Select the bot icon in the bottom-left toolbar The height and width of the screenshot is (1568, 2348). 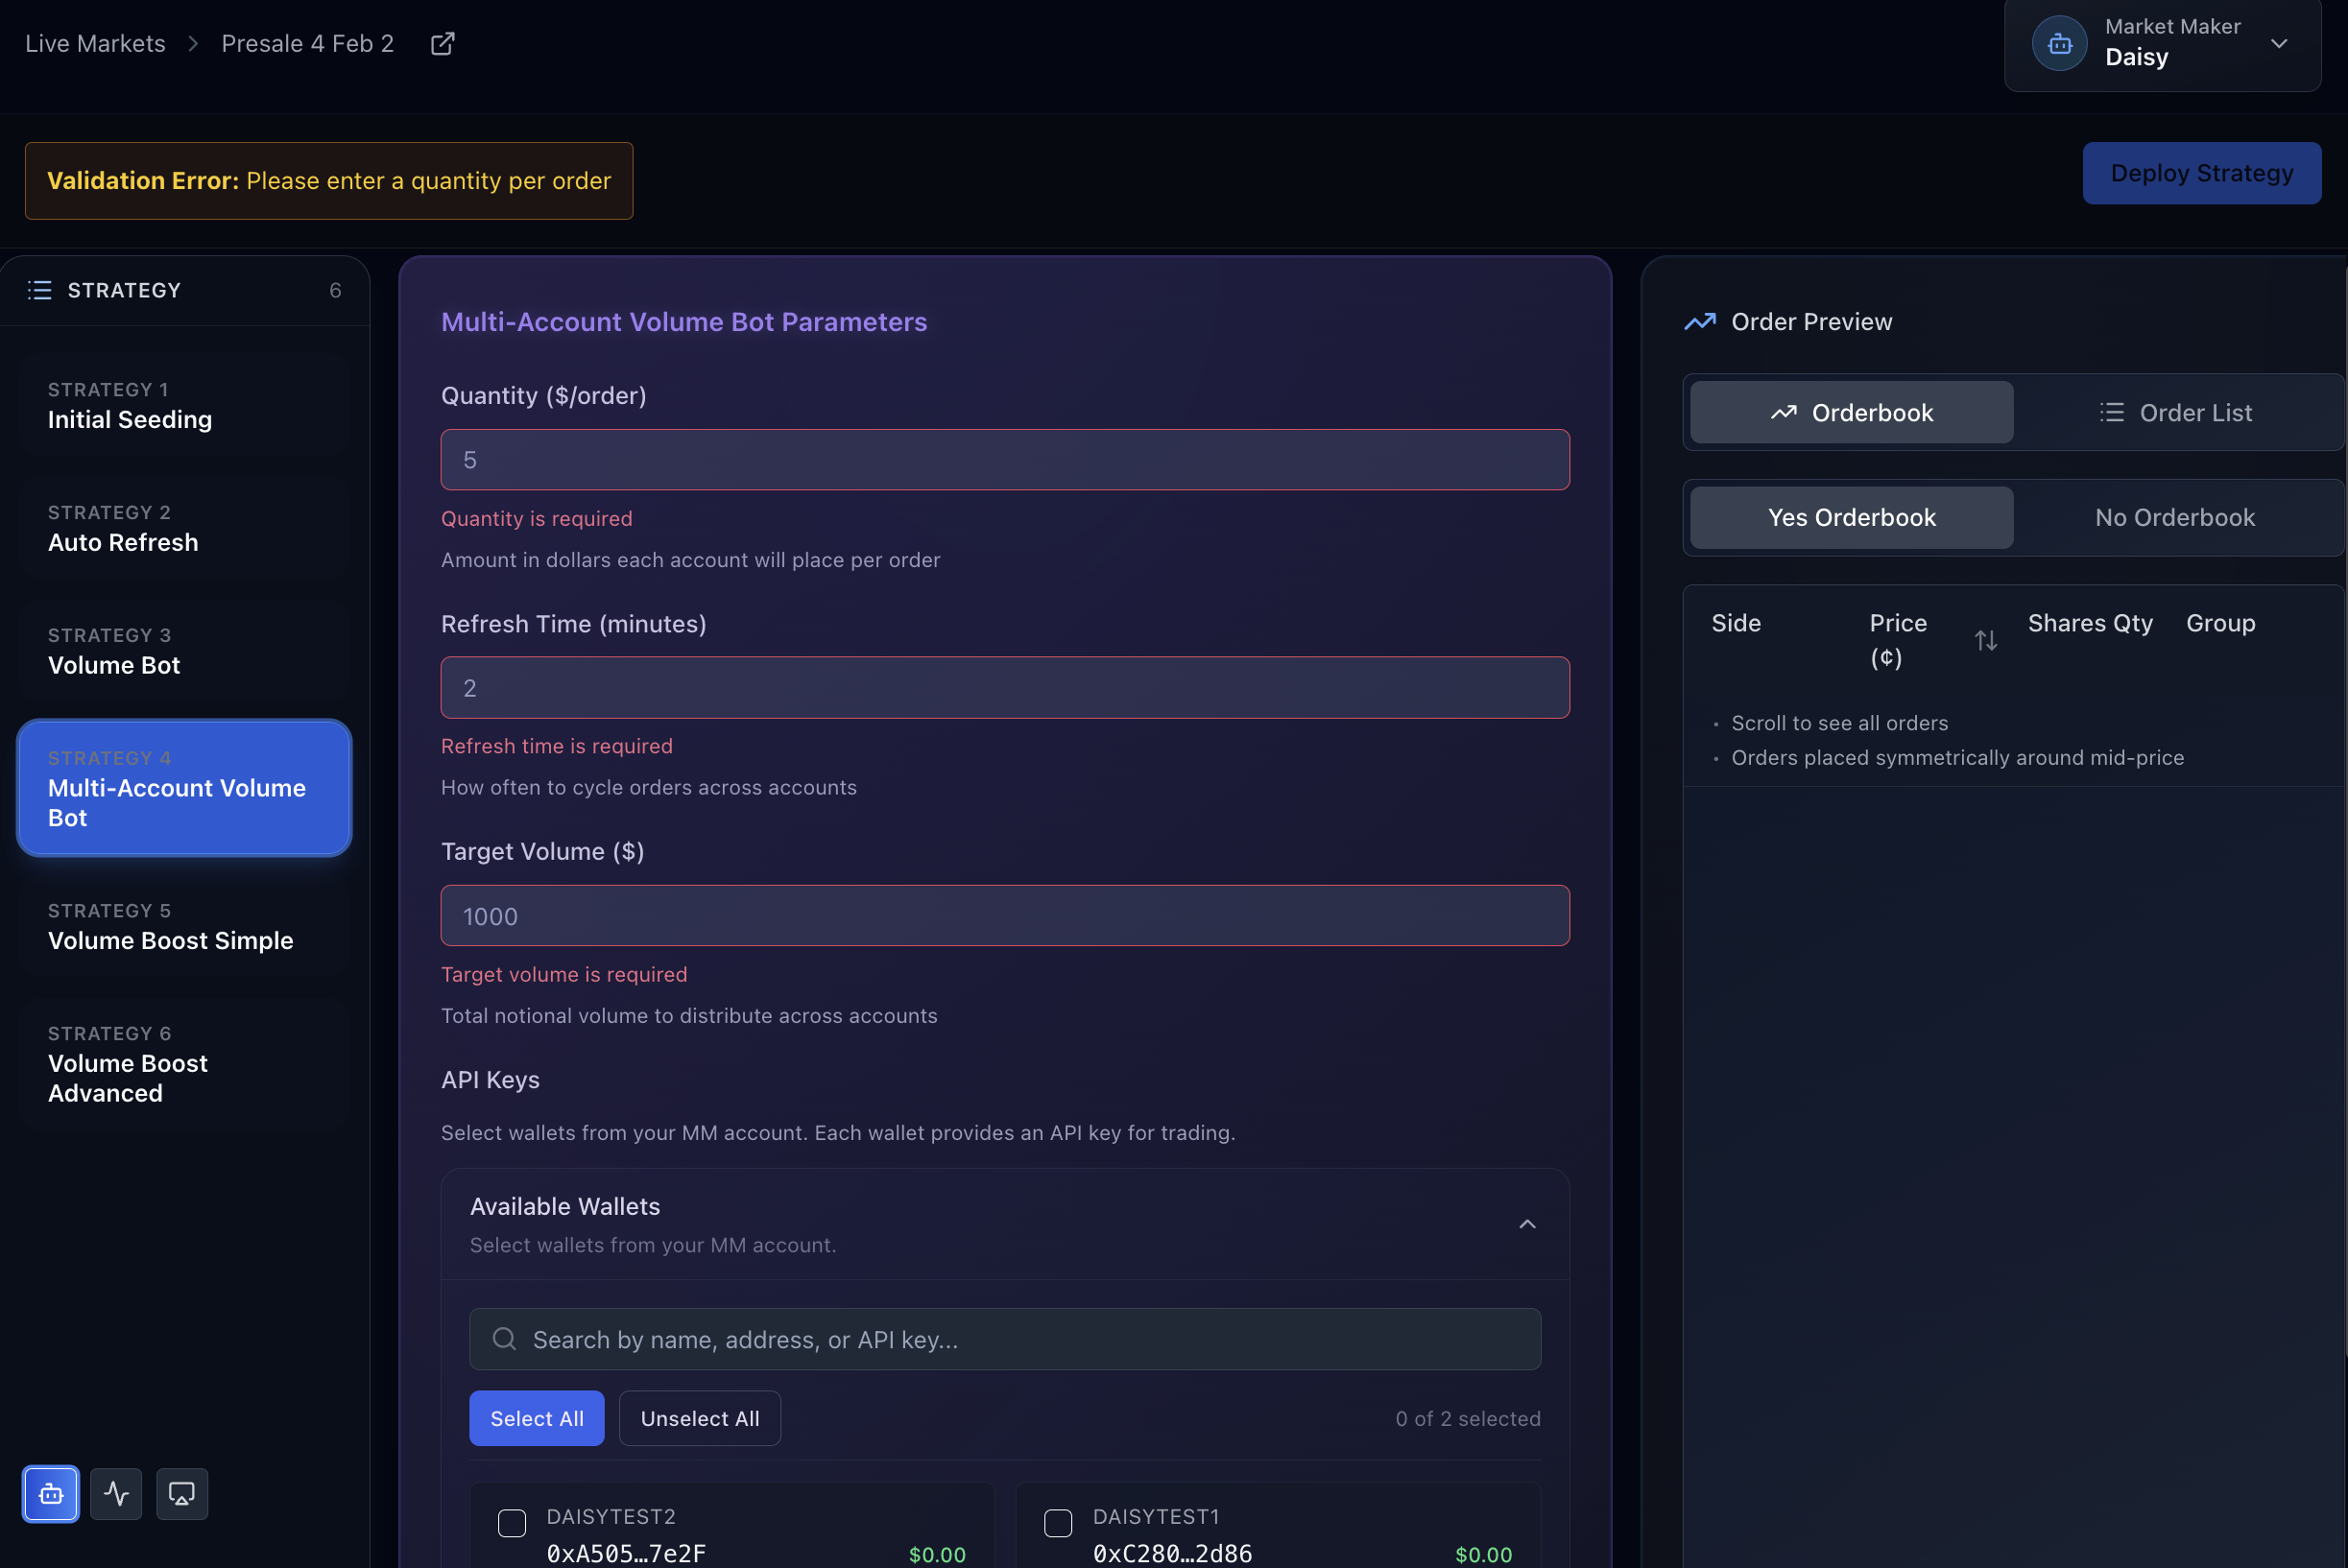[x=50, y=1494]
